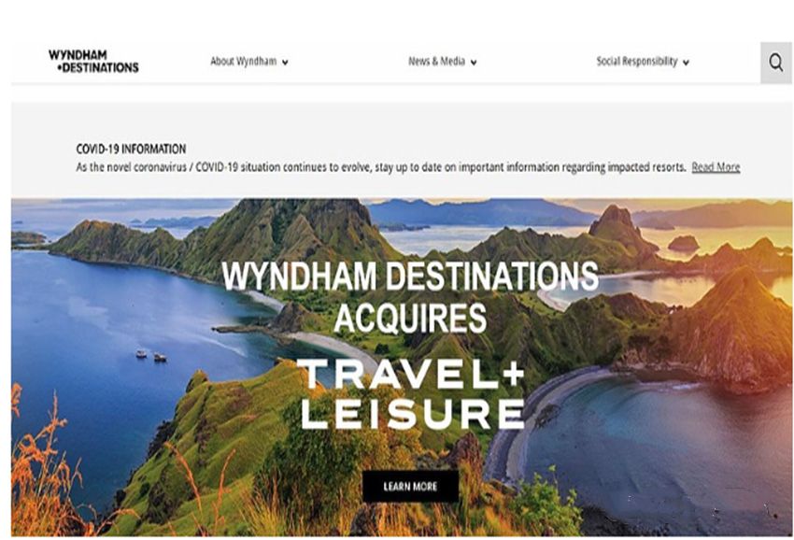Screen dimensions: 794x540
Task: Expand the News & Media dropdown arrow
Action: [474, 63]
